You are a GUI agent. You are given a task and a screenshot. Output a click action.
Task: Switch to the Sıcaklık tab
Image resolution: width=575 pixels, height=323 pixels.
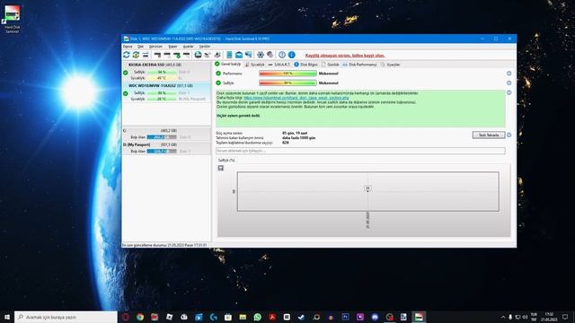[x=255, y=65]
